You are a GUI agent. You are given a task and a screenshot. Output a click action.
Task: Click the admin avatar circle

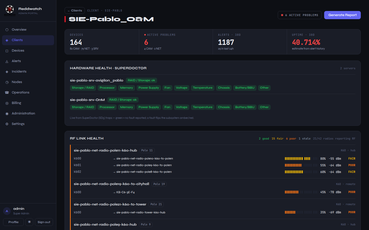pos(7,211)
